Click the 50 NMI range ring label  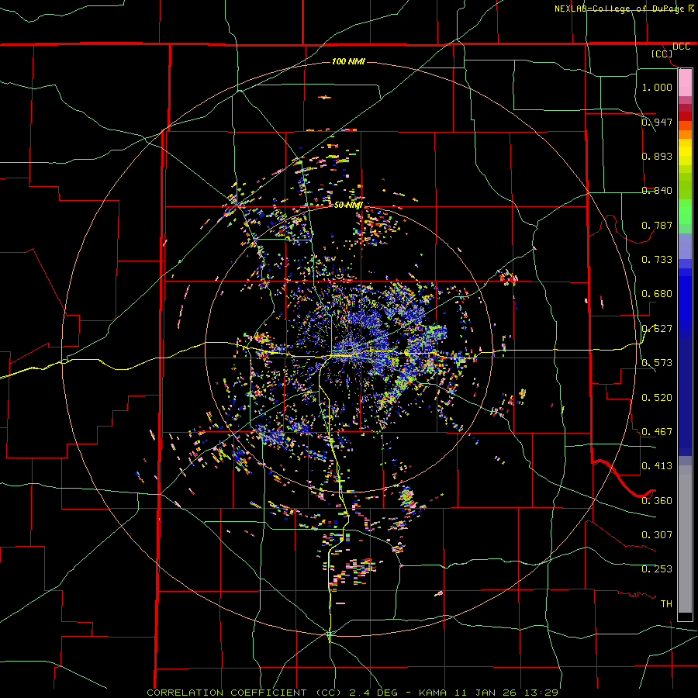click(x=348, y=206)
